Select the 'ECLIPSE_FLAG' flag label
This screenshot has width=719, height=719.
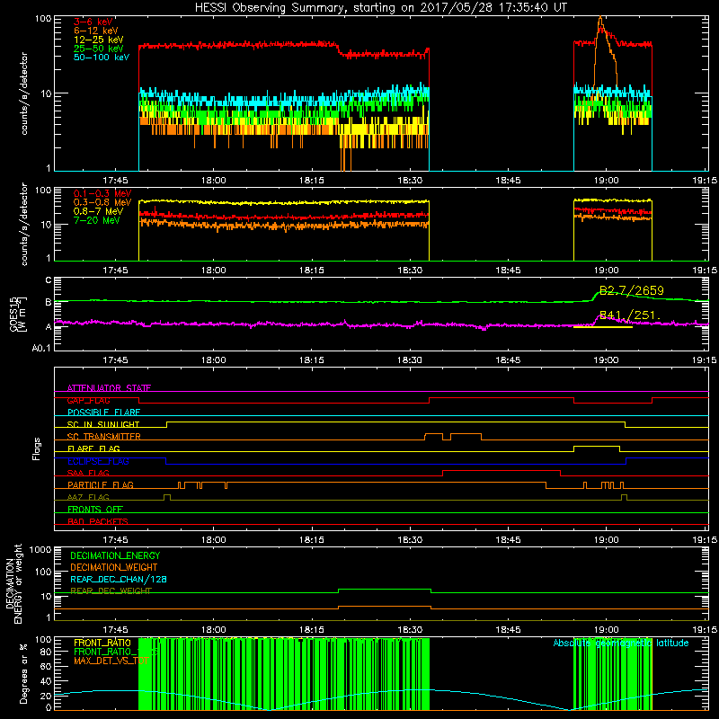[98, 461]
